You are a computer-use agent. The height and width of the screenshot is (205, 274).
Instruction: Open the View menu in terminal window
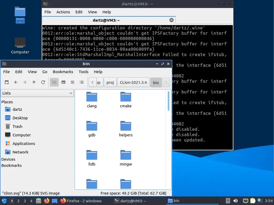point(92,12)
